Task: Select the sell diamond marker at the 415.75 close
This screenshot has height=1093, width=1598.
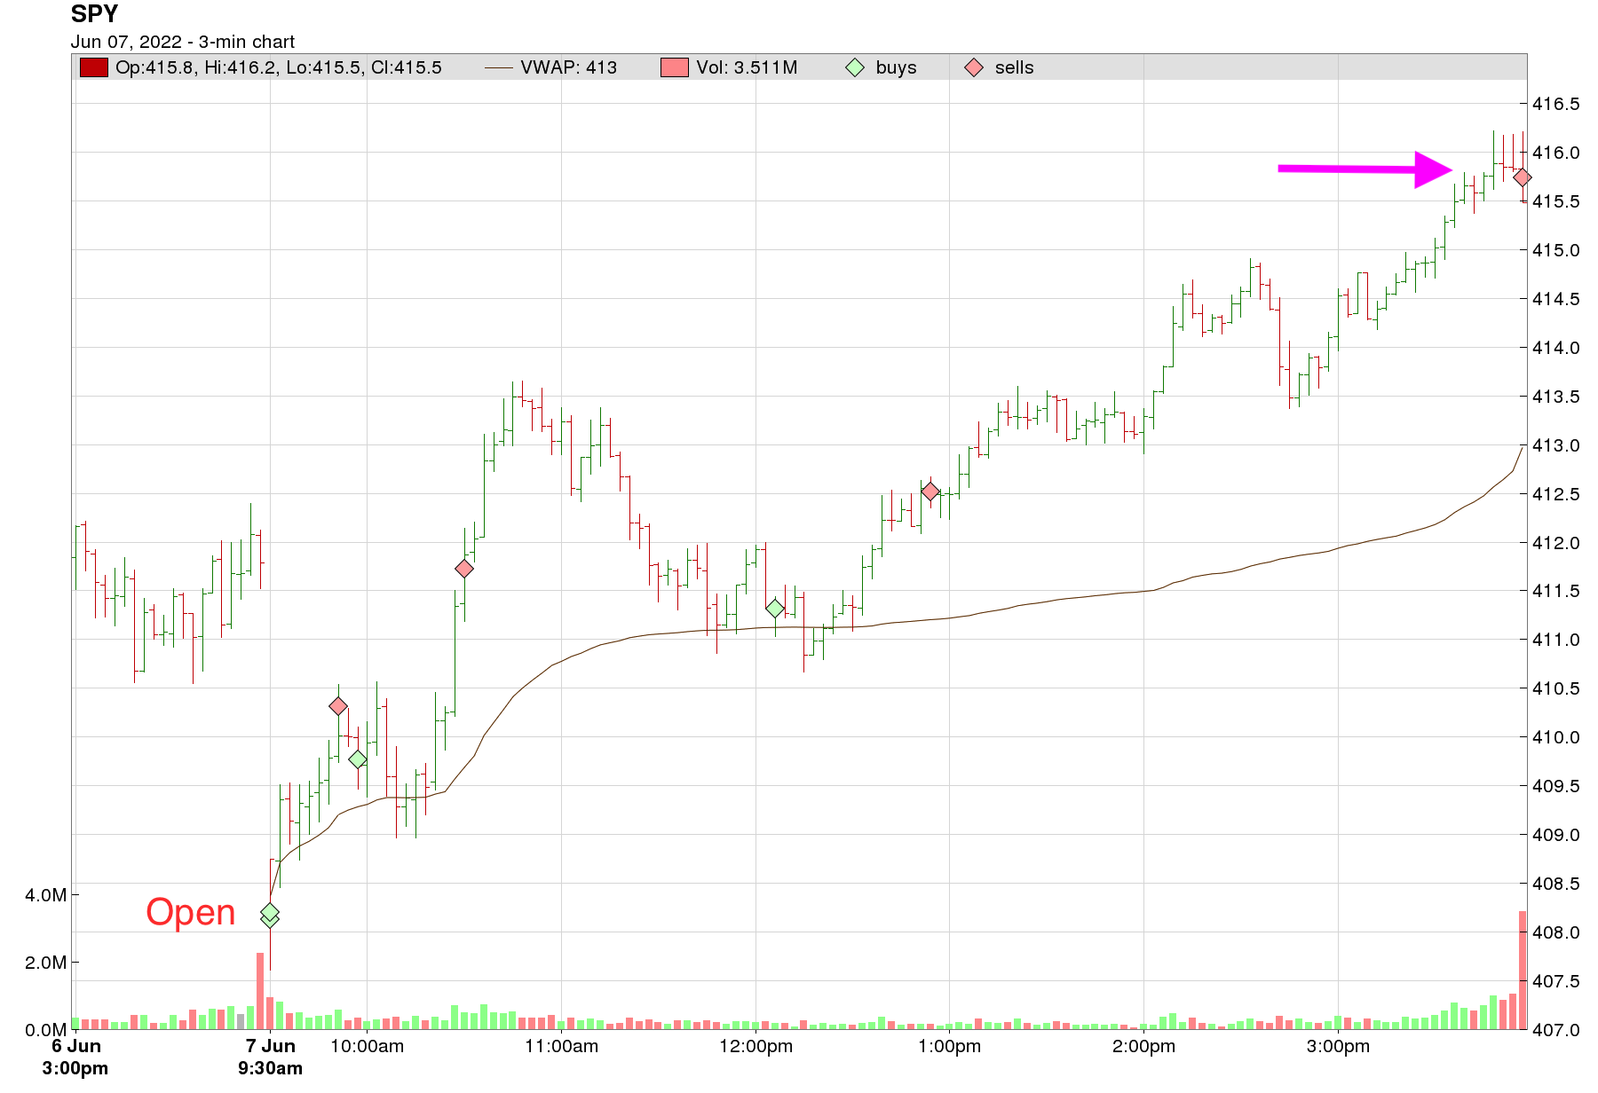Action: [x=1522, y=177]
